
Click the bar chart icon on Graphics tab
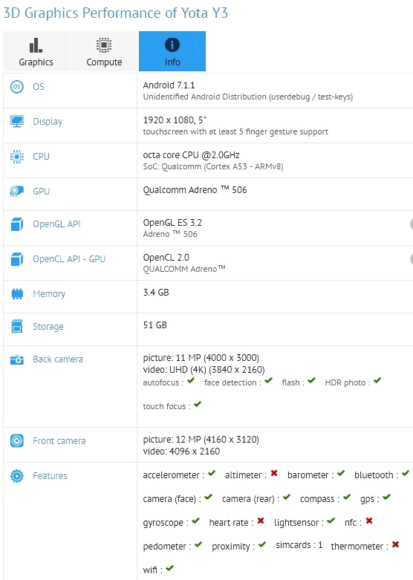pos(36,45)
